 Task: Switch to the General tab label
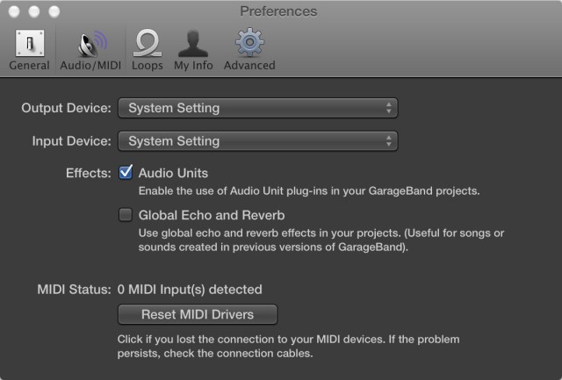click(x=29, y=65)
